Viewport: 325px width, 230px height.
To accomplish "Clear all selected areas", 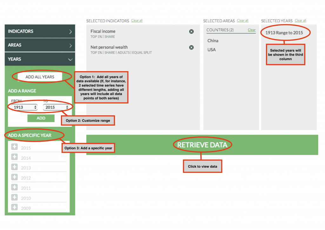I will [242, 21].
